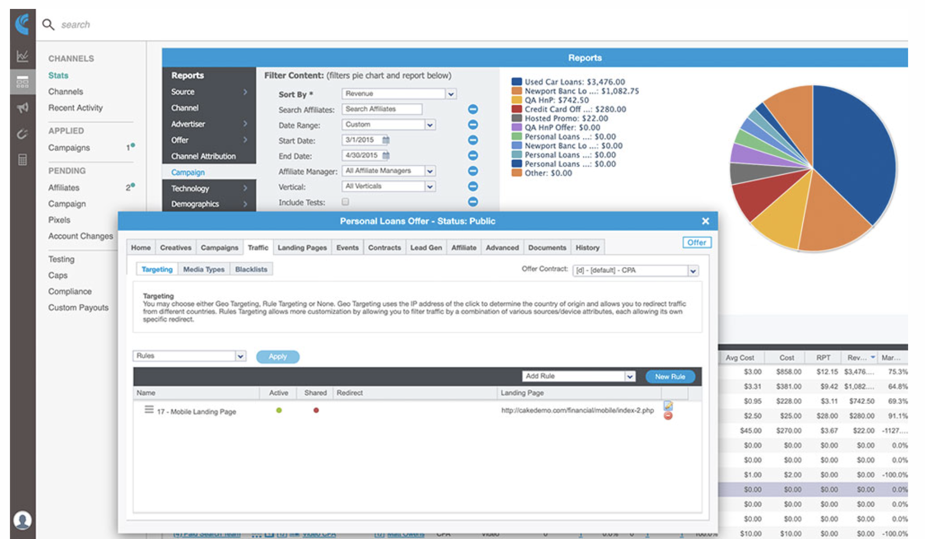Viewport: 925px width, 539px height.
Task: Click the megaphone sidebar icon
Action: (22, 108)
